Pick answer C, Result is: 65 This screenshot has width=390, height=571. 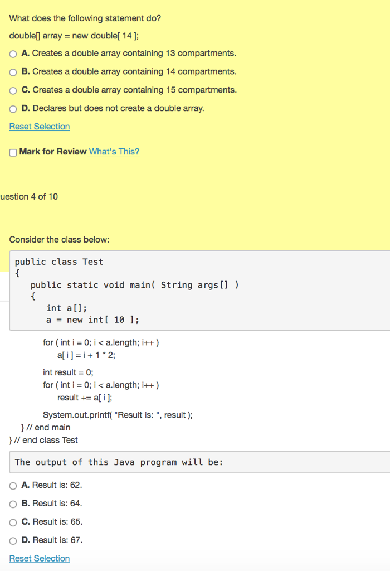click(x=13, y=522)
